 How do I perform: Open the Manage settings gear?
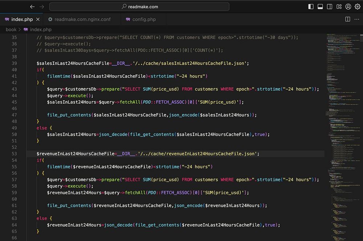(358, 7)
